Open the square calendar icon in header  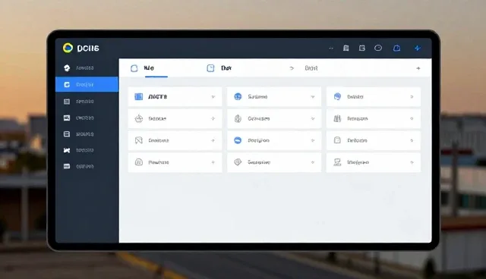pyautogui.click(x=361, y=48)
